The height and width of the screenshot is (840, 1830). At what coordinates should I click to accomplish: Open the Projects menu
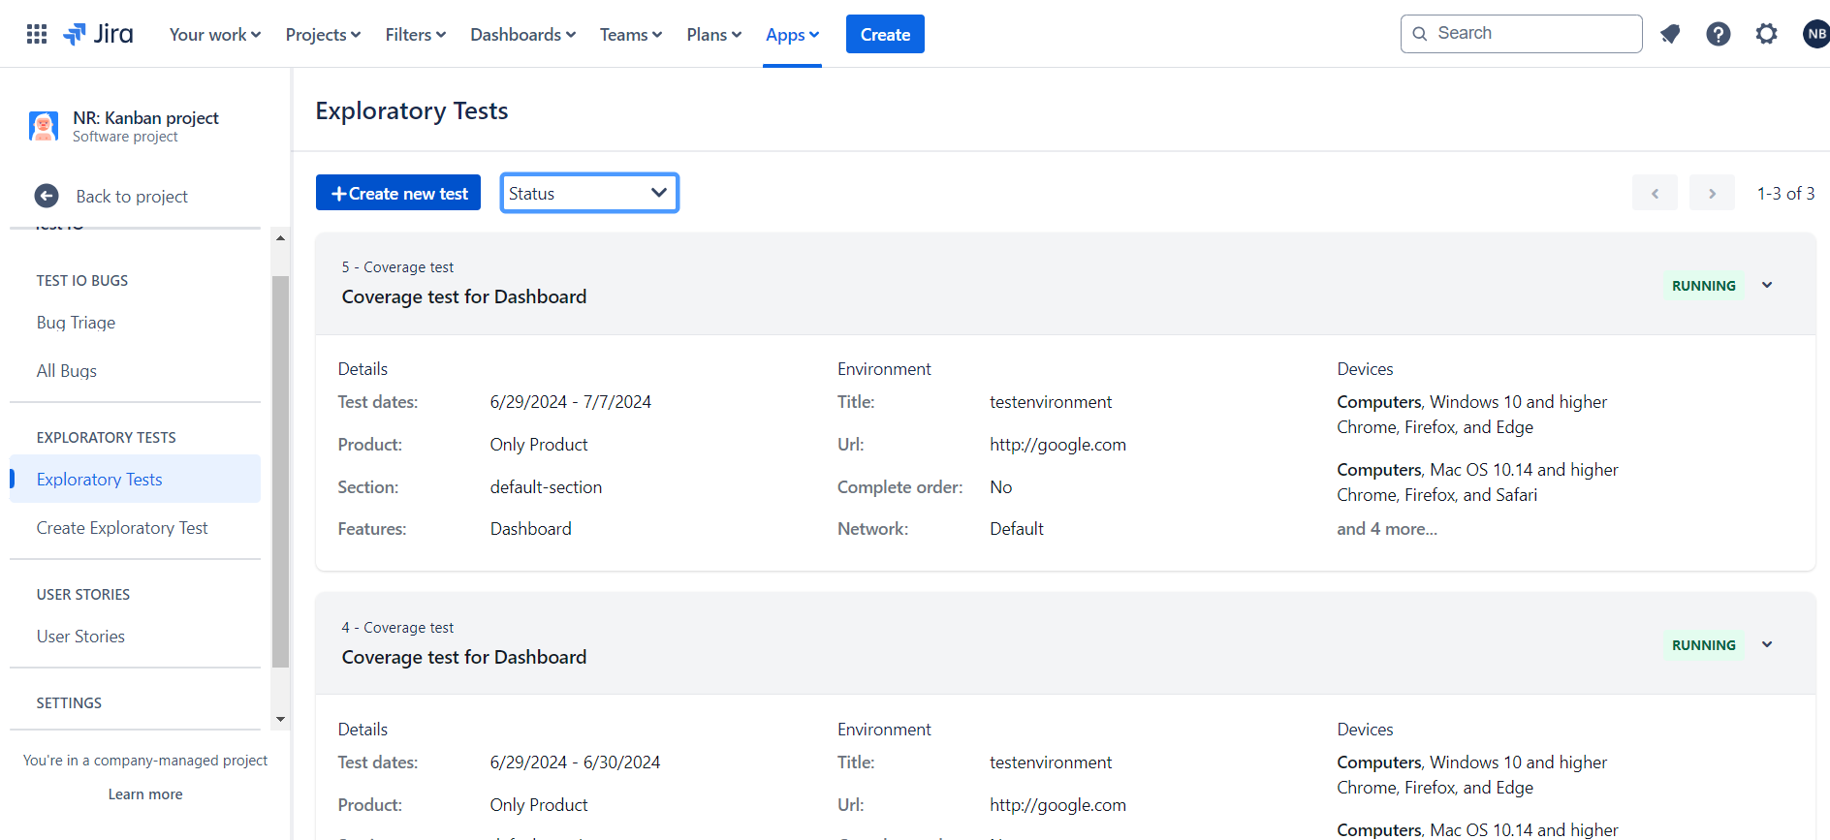[x=323, y=34]
